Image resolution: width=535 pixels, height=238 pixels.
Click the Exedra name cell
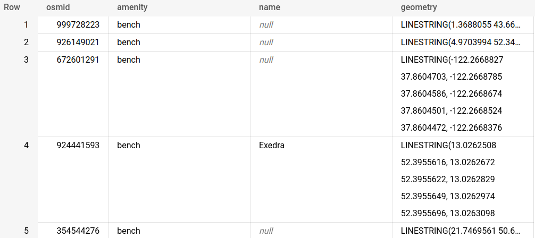272,146
